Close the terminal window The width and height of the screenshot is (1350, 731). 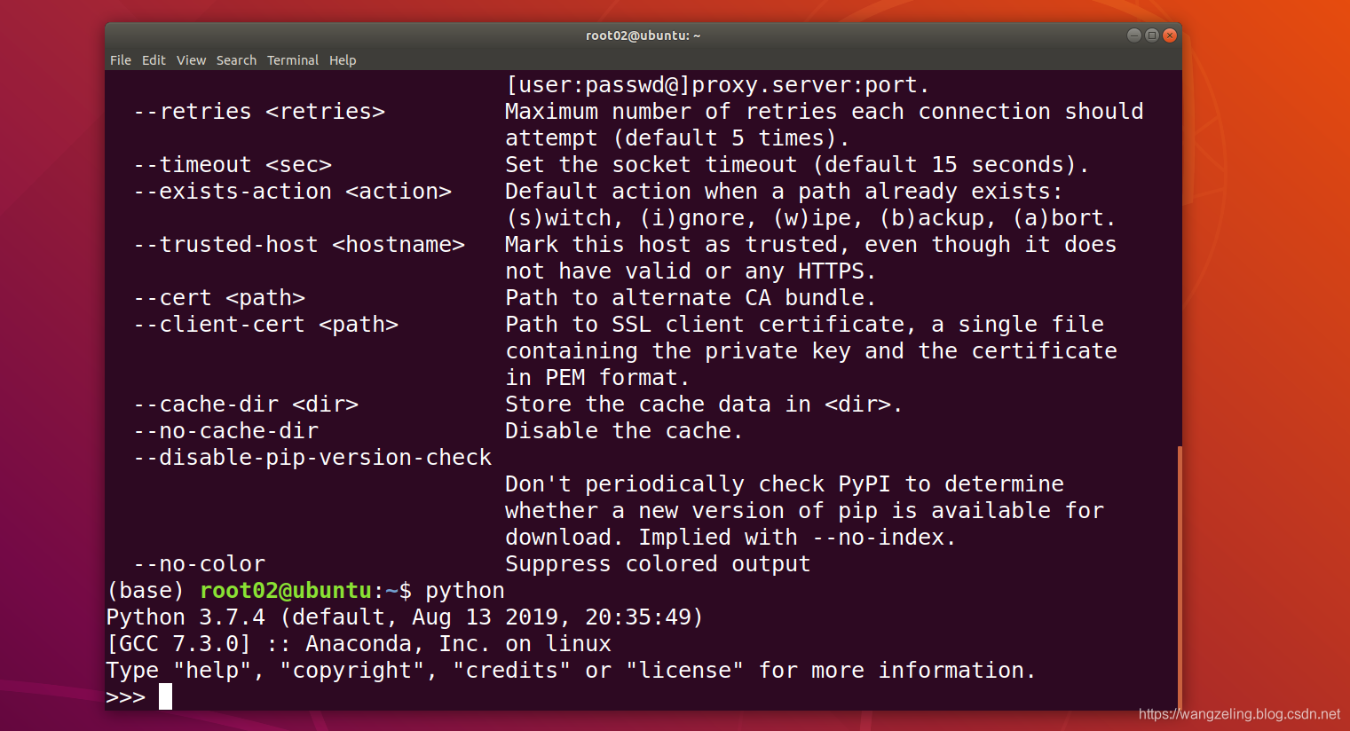pyautogui.click(x=1170, y=35)
